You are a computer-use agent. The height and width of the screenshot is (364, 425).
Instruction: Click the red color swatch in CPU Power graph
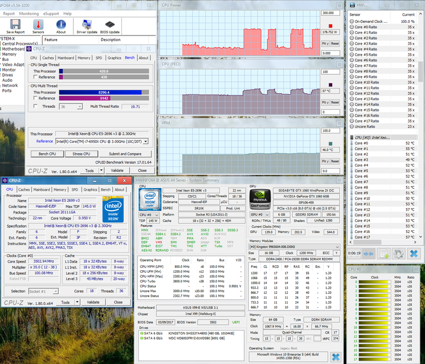[x=330, y=26]
